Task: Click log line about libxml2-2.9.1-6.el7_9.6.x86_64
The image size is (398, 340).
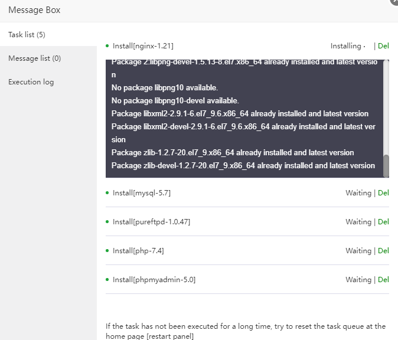Action: 240,114
